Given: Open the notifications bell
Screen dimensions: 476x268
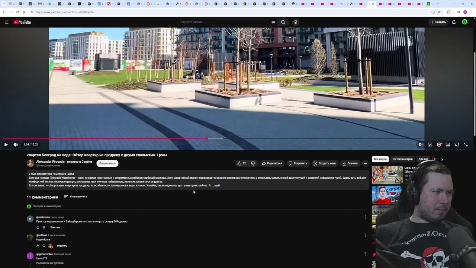Looking at the screenshot, I should point(454,22).
